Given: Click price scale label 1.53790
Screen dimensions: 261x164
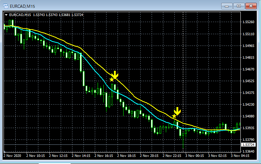Looking at the screenshot, I should 248,140.
